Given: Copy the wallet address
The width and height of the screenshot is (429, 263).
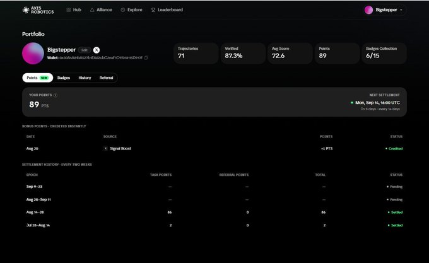Looking at the screenshot, I should [146, 57].
